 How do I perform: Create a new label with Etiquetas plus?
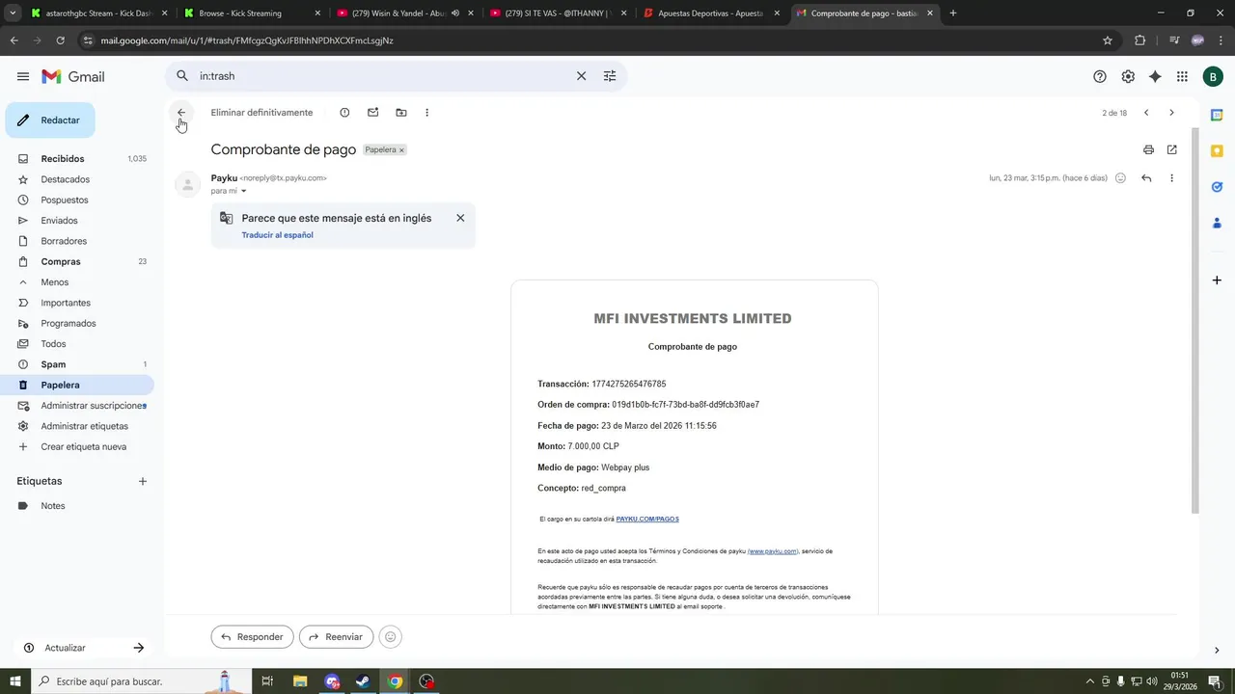click(142, 481)
